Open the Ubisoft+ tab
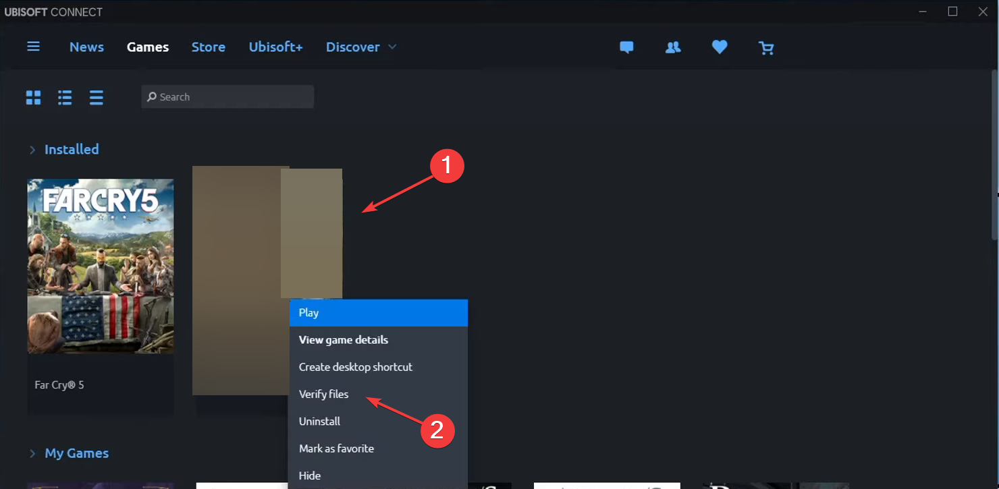This screenshot has height=489, width=999. (x=275, y=47)
